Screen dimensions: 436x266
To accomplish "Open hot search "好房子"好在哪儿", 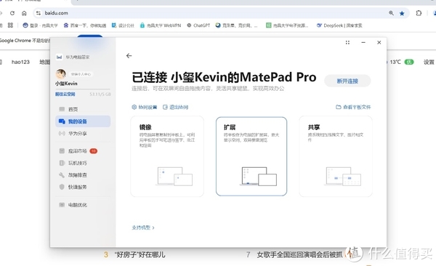I will click(x=140, y=254).
